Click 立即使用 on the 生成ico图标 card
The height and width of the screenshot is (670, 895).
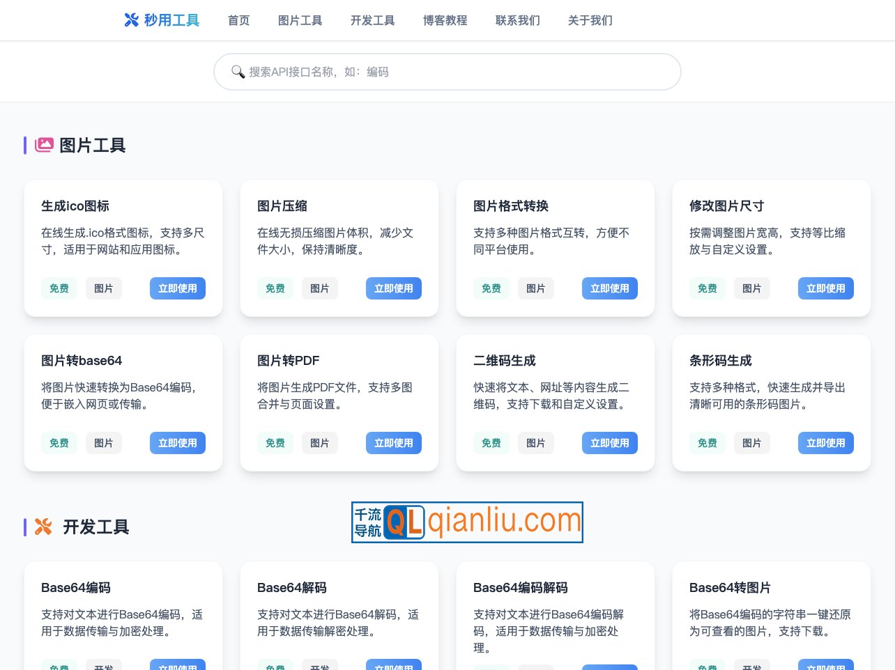point(178,288)
